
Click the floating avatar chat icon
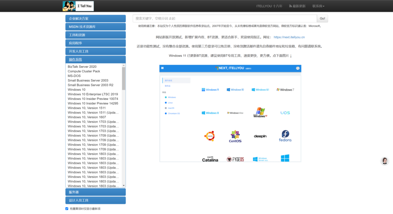[x=385, y=161]
